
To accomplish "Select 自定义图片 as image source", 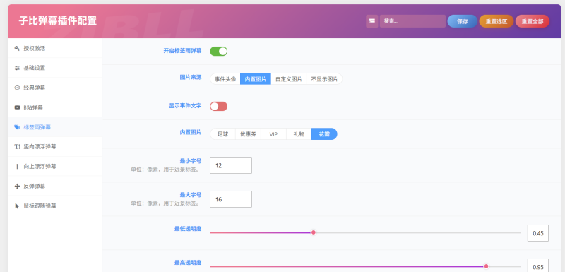I will (289, 79).
